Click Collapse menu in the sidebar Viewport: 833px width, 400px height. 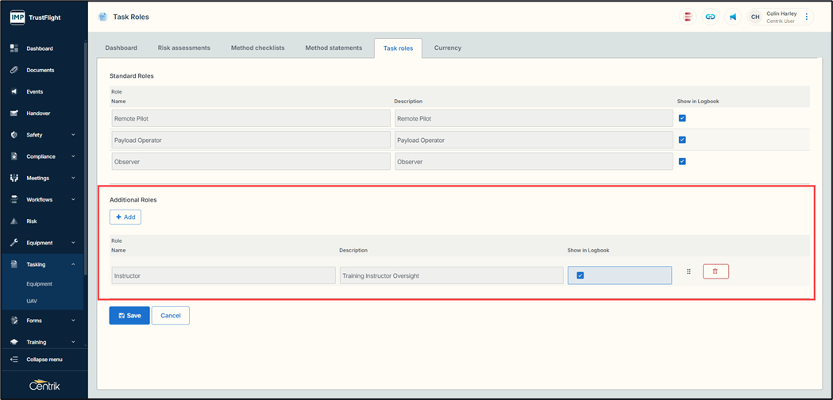44,360
